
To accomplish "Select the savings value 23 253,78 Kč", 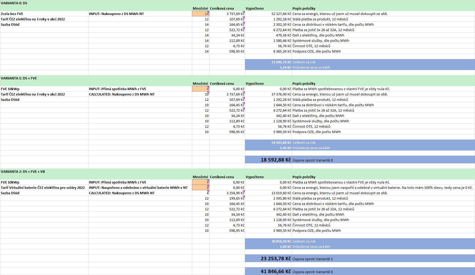I will 276,258.
